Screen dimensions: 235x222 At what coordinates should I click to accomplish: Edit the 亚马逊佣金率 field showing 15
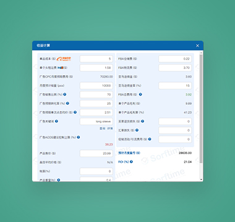175,86
